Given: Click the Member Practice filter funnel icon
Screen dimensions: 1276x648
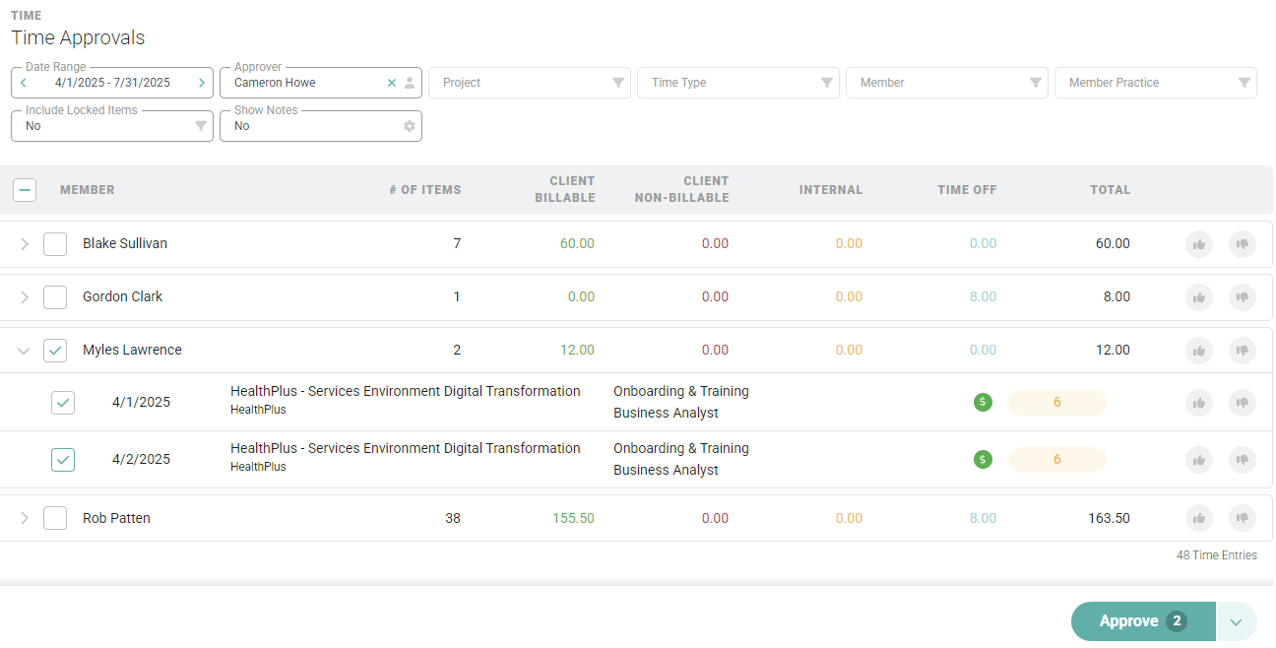Looking at the screenshot, I should (x=1244, y=83).
